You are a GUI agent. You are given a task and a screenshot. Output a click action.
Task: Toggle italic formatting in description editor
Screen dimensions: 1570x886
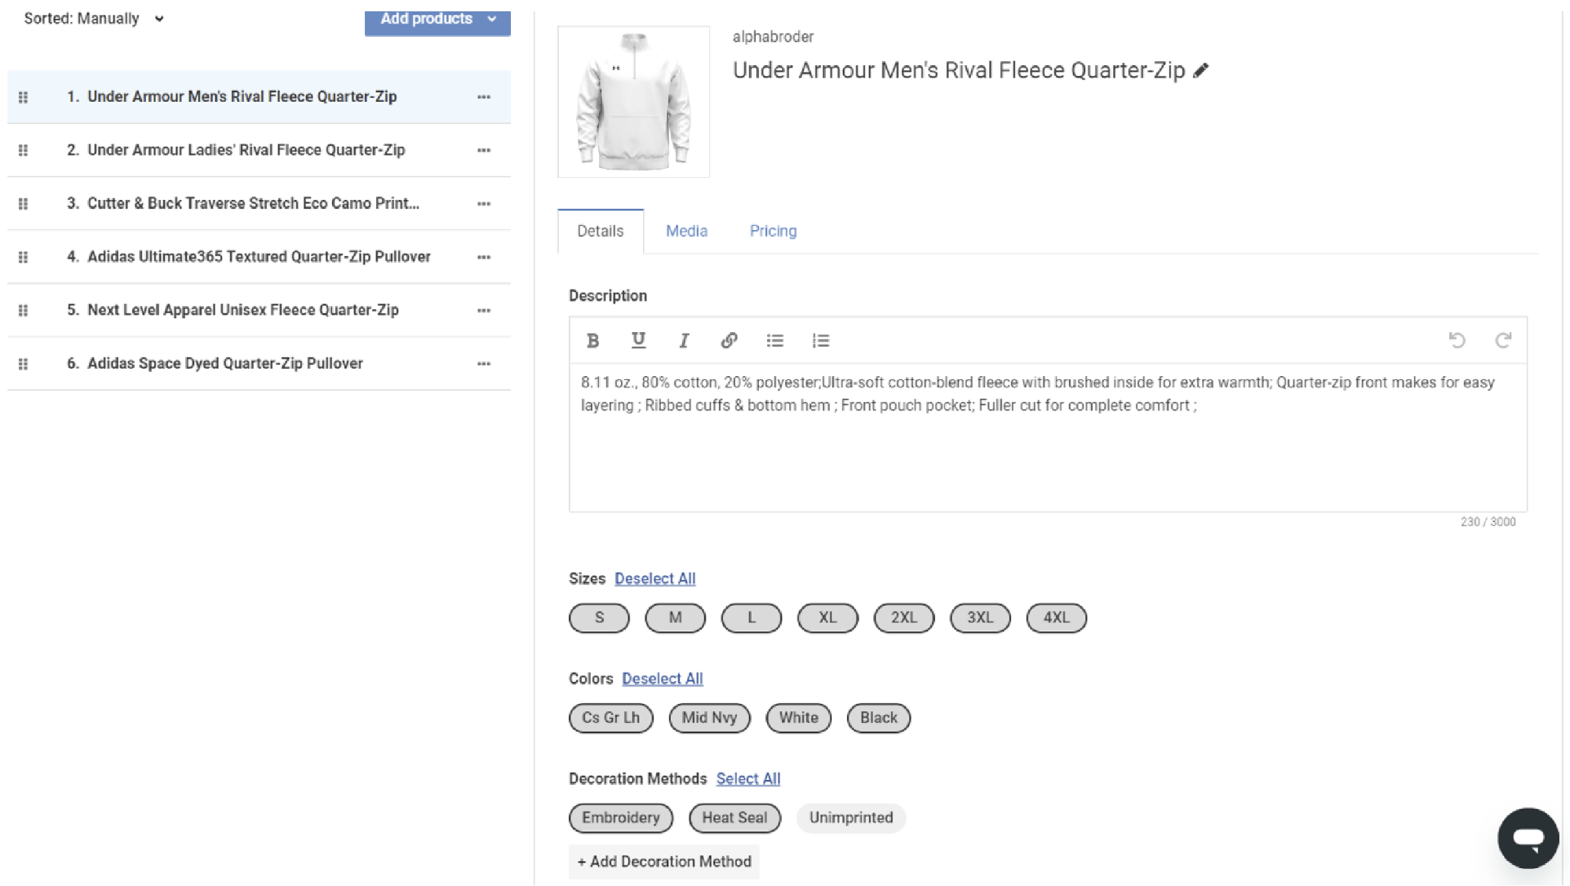pyautogui.click(x=684, y=341)
